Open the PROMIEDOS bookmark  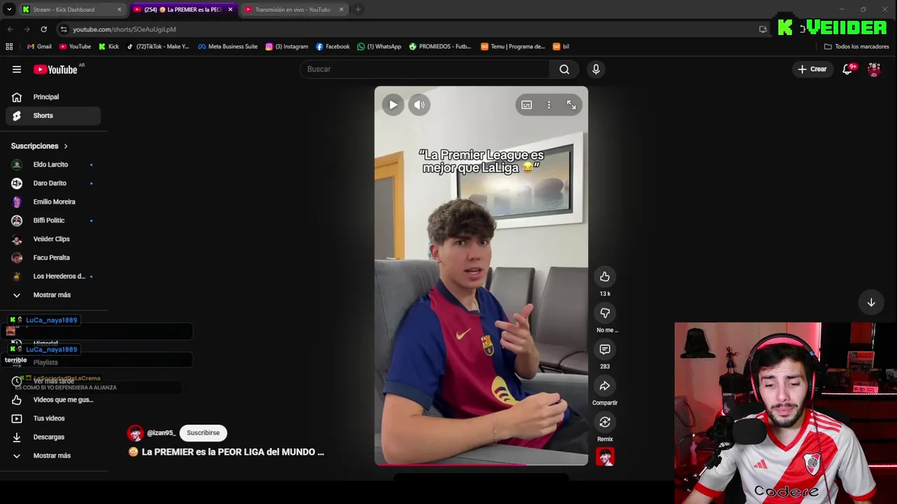point(440,47)
